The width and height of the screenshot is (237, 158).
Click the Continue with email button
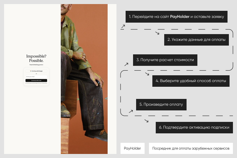coord(36,80)
